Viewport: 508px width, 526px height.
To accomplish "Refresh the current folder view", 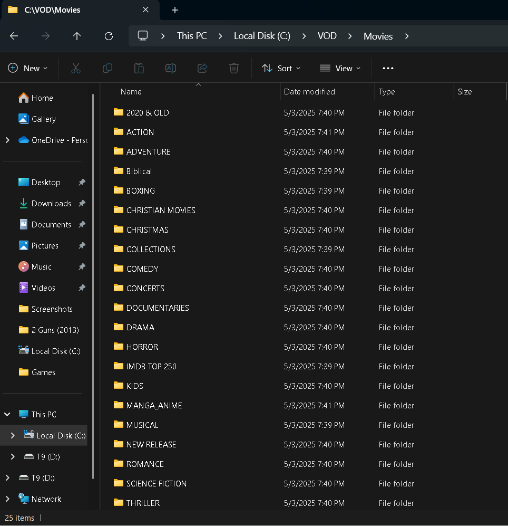I will (x=109, y=36).
